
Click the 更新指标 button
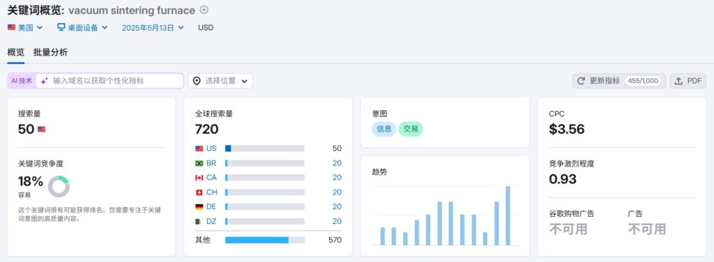619,81
